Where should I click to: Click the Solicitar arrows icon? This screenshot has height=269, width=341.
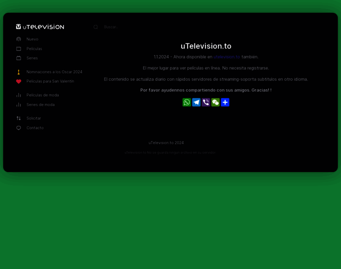[x=19, y=118]
